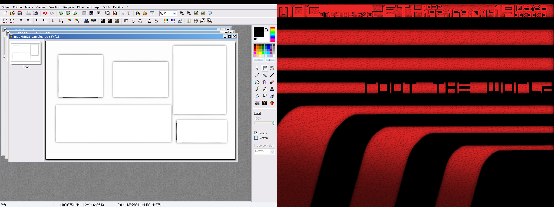The width and height of the screenshot is (554, 207).
Task: Open the Calque menu
Action: (x=41, y=7)
